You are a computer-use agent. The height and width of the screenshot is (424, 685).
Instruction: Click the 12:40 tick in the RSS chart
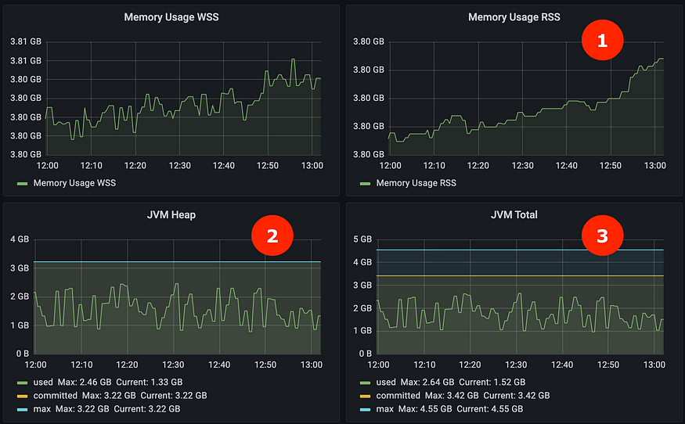[567, 166]
